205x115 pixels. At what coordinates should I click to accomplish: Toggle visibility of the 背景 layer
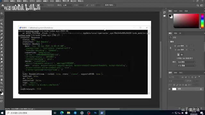169,89
